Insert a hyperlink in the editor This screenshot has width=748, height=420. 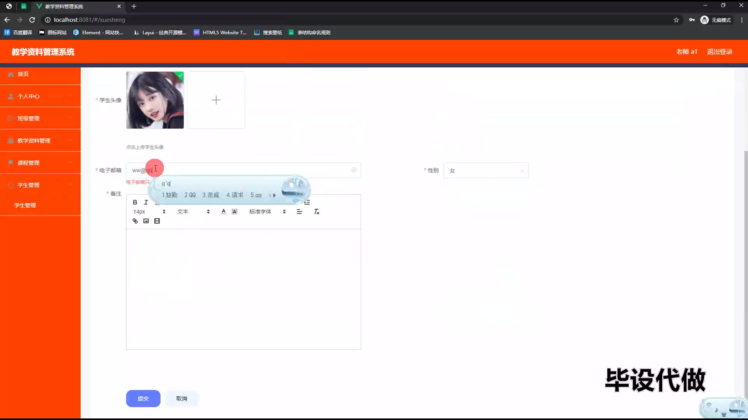[135, 221]
